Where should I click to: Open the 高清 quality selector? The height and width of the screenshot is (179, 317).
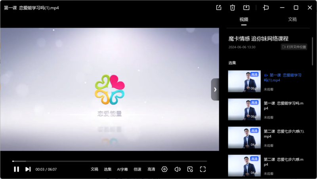(151, 169)
